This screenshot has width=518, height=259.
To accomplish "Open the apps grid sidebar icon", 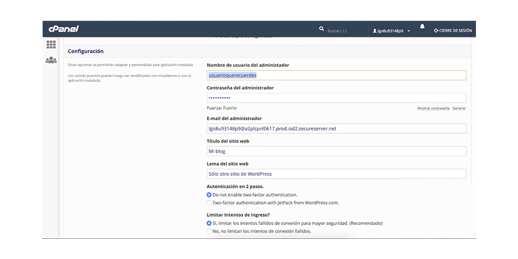I will 51,44.
